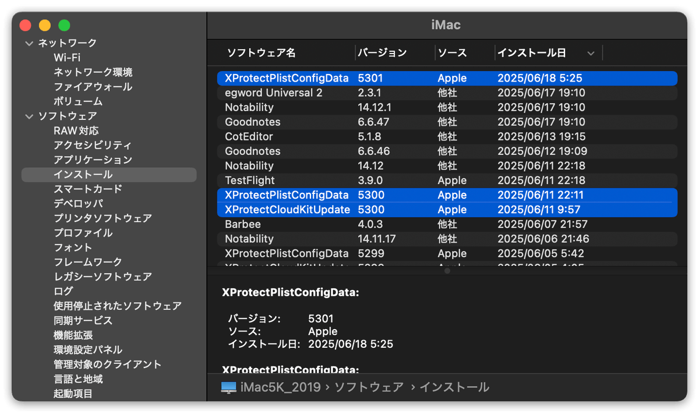Select デベロッパ in sidebar
699x413 pixels.
coord(78,204)
